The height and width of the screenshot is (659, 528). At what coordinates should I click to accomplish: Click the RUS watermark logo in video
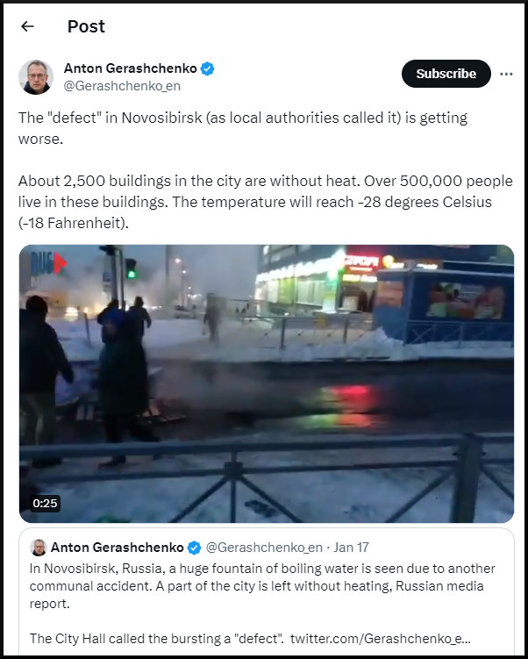48,263
